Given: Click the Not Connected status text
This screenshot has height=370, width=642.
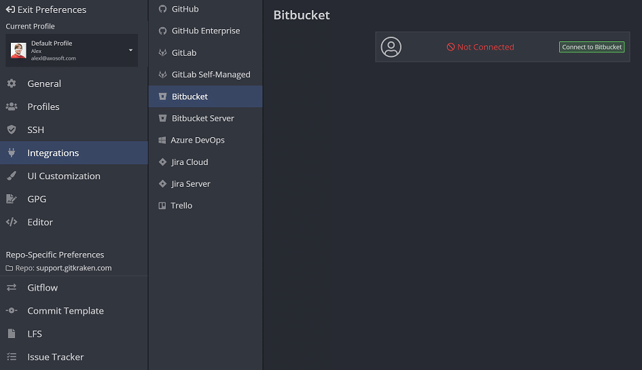Looking at the screenshot, I should 486,47.
